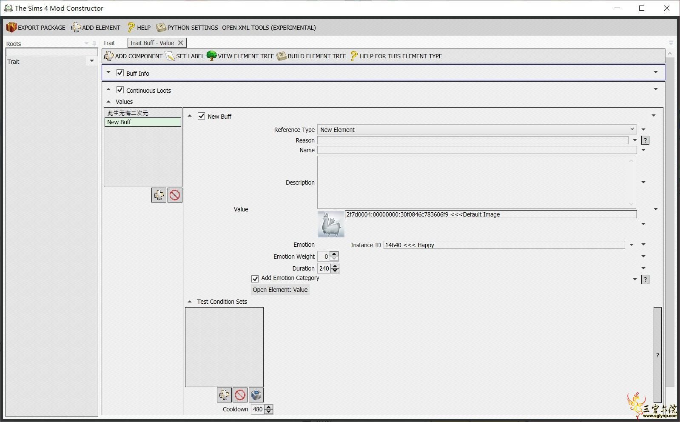
Task: Open Help via question mark icon
Action: (131, 28)
